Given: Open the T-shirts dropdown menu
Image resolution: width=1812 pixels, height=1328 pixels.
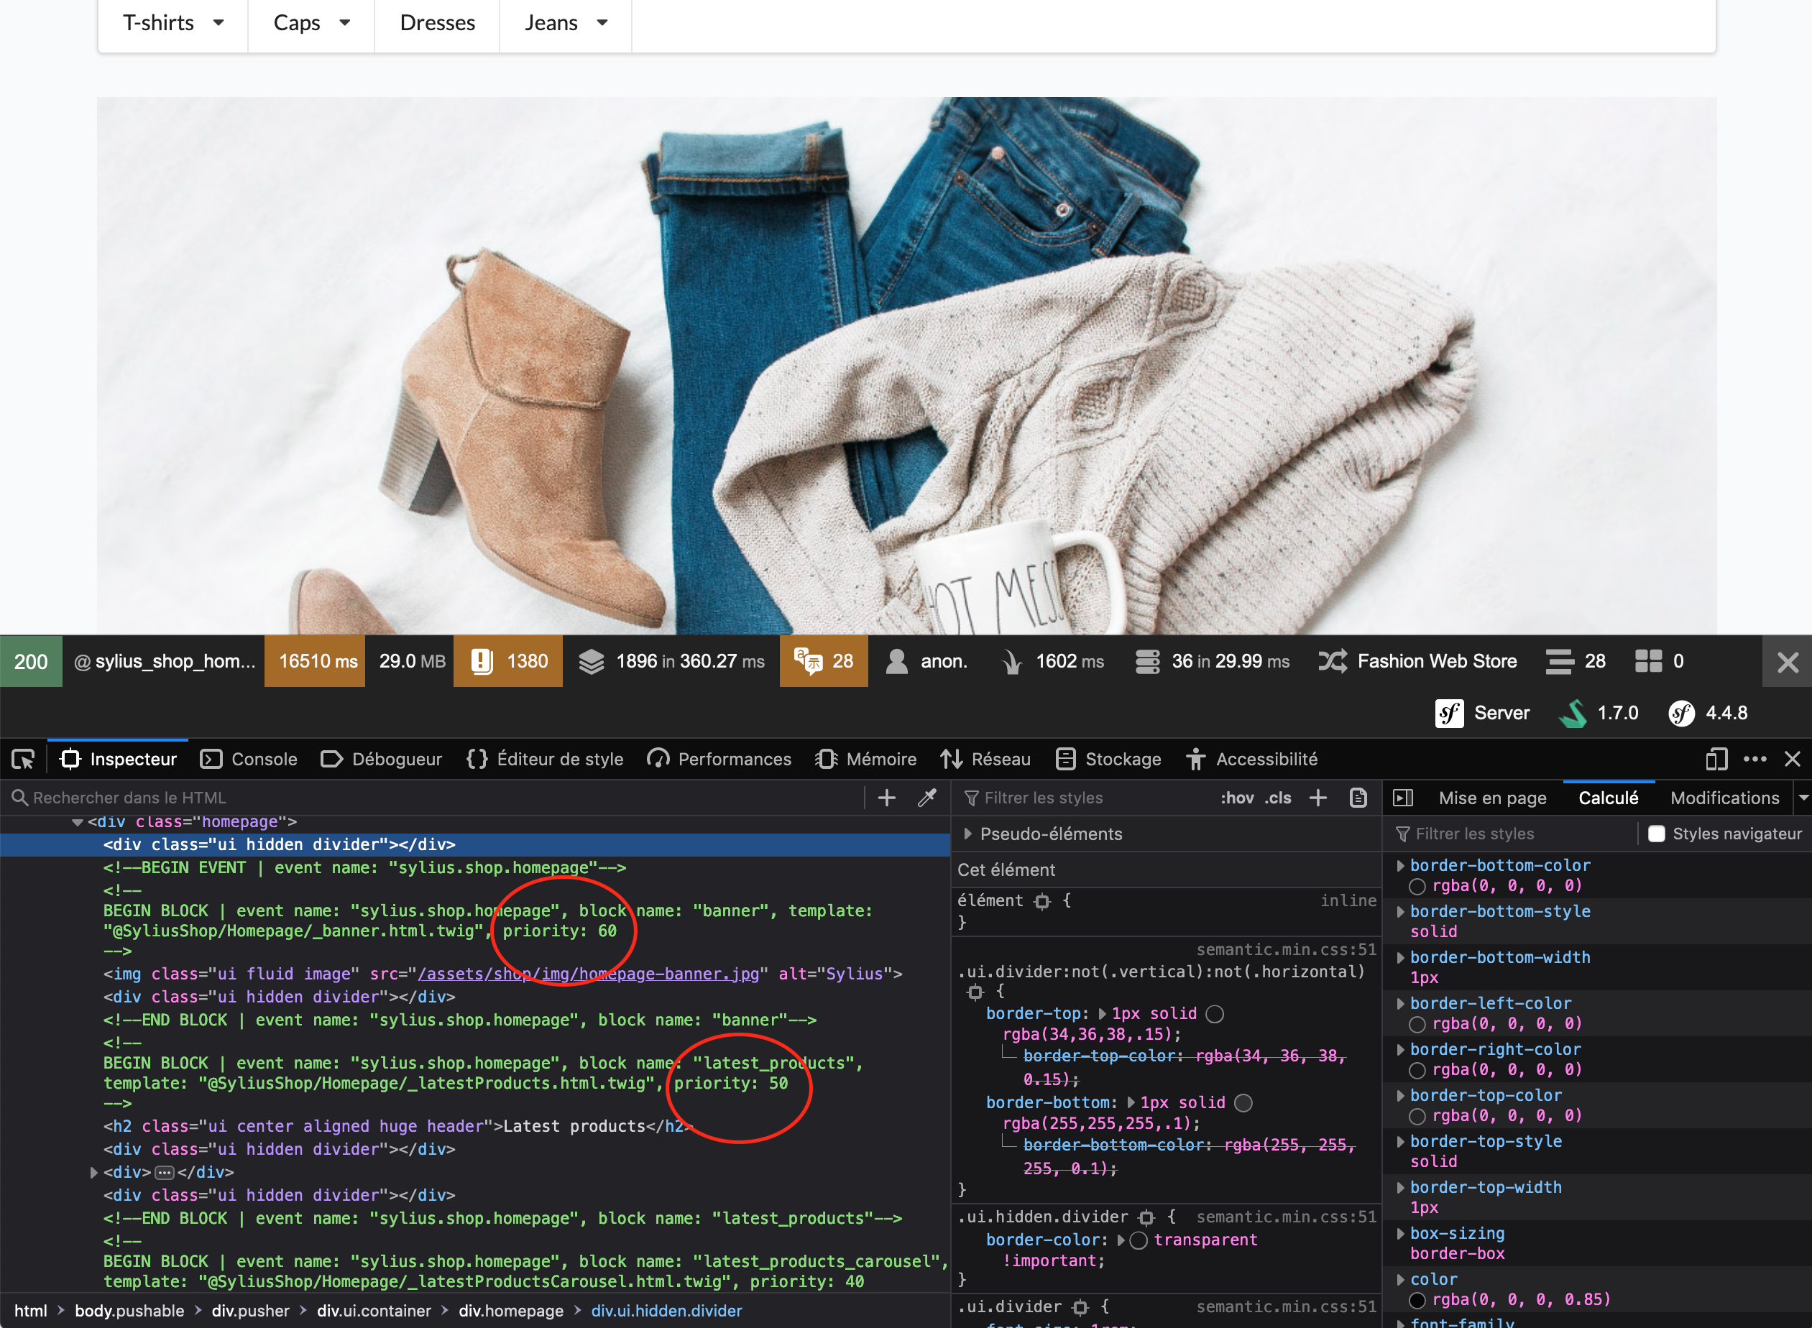Looking at the screenshot, I should tap(173, 23).
